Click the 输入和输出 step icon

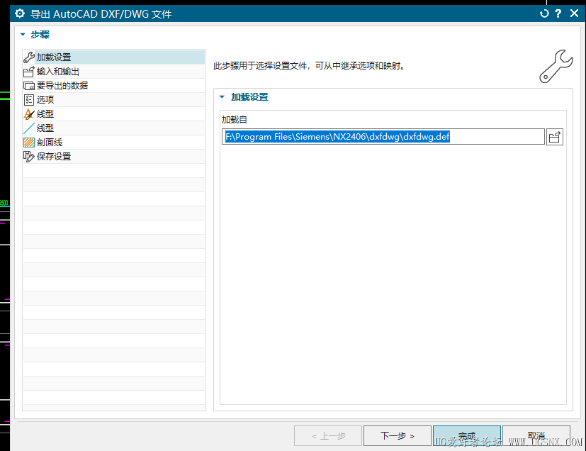[29, 72]
